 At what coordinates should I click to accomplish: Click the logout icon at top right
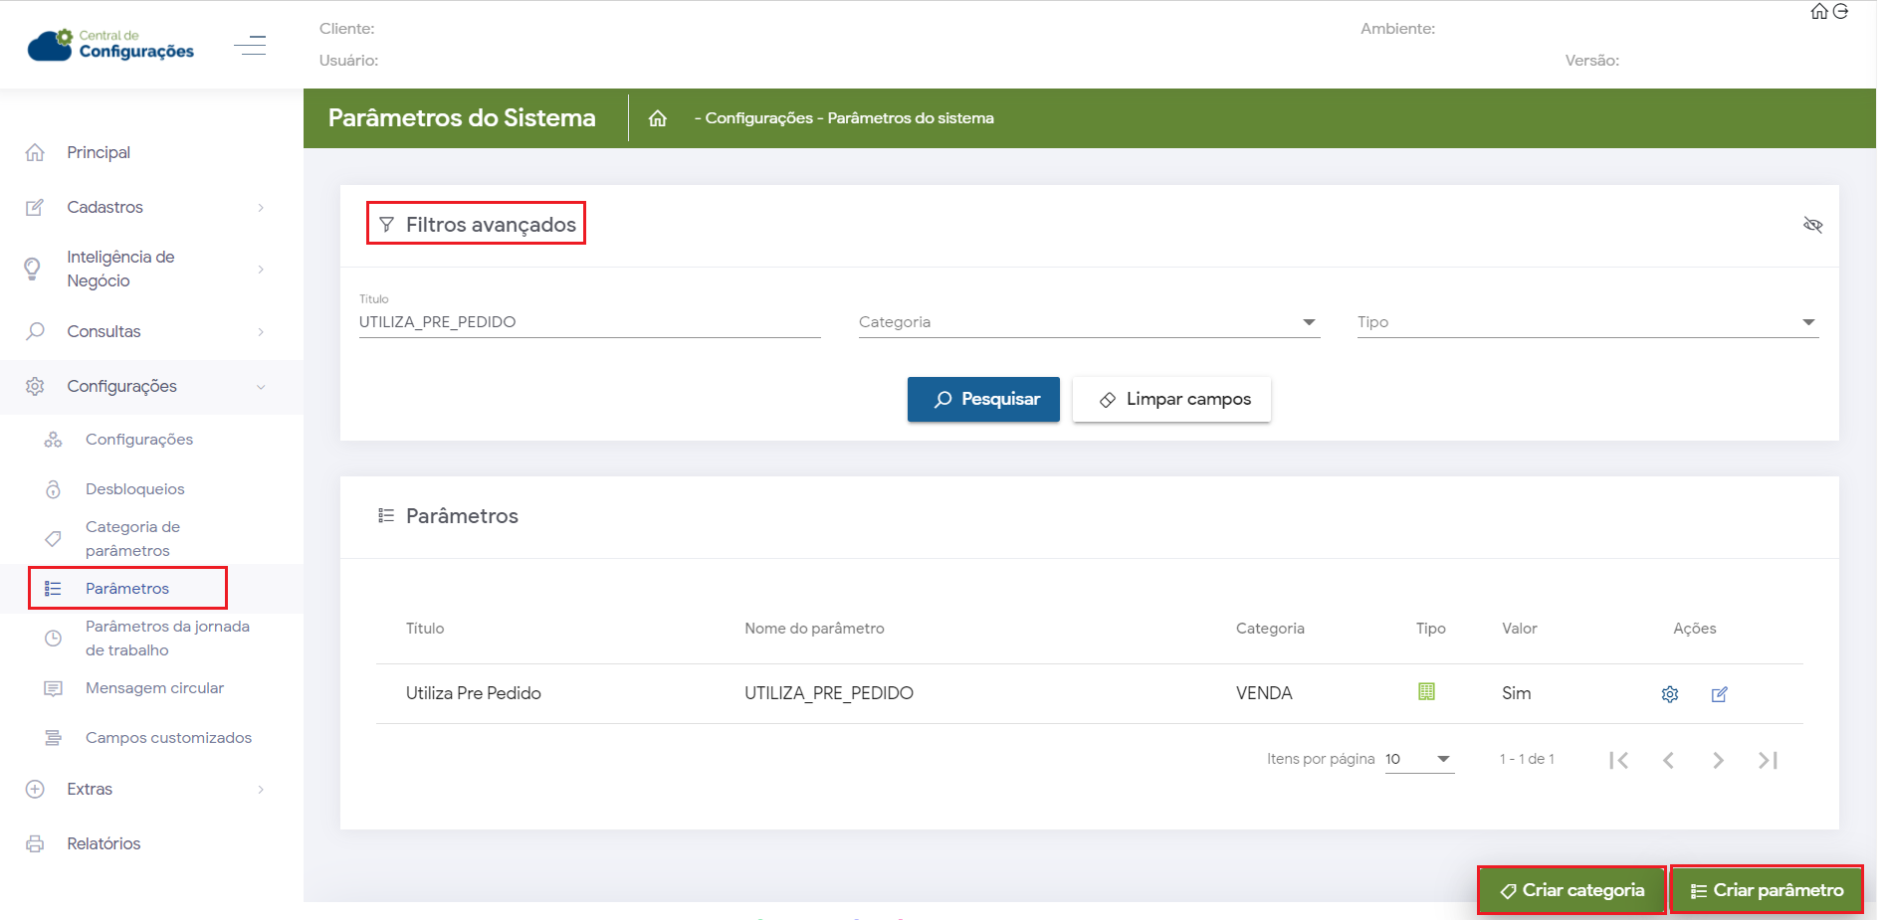coord(1841,12)
